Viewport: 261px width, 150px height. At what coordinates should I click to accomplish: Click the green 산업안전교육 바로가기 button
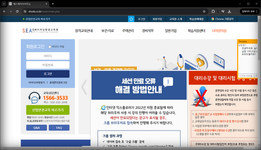click(48, 110)
